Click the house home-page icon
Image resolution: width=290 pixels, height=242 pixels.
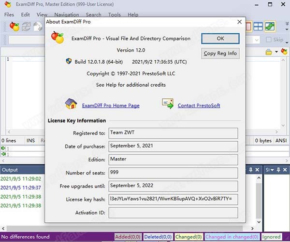click(x=71, y=104)
